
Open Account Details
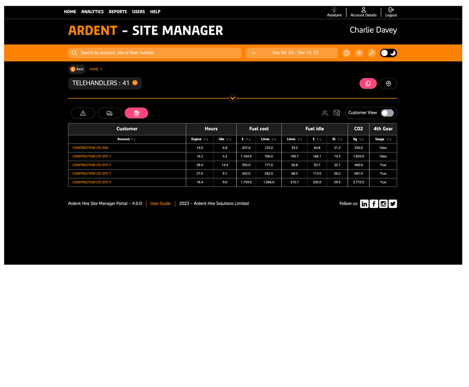click(363, 12)
